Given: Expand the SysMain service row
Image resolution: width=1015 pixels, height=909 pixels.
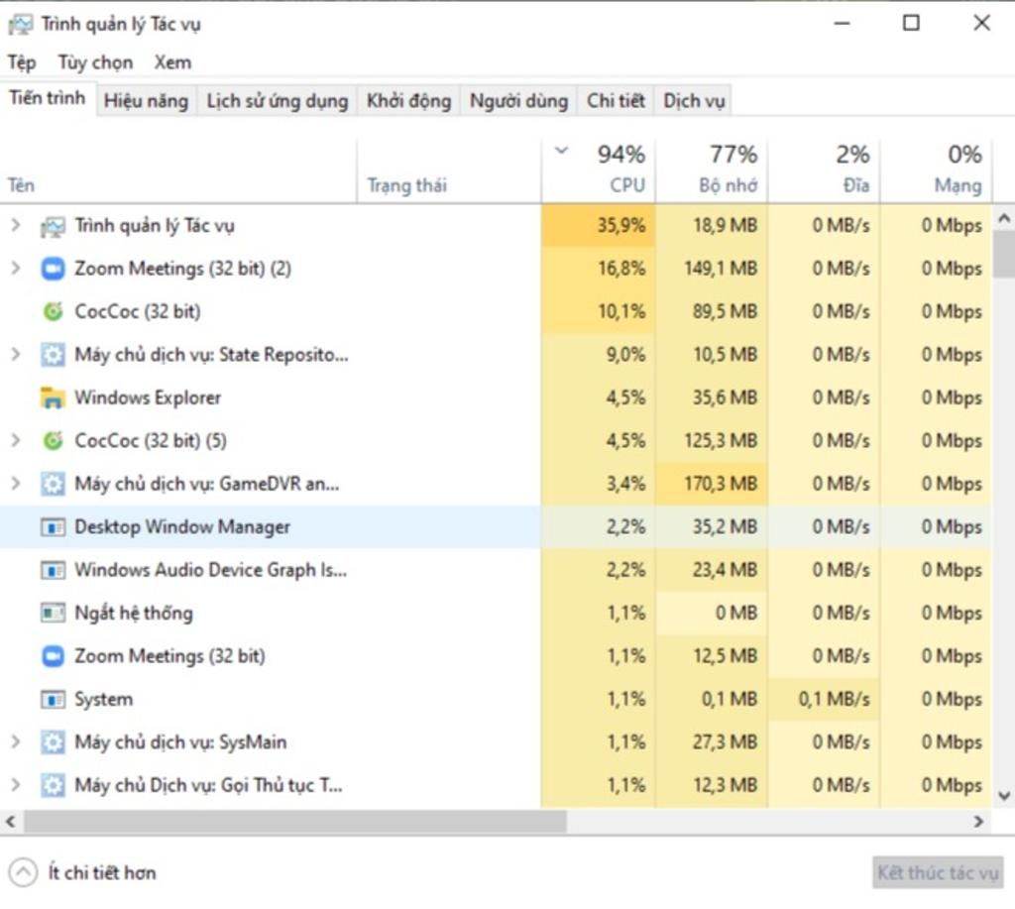Looking at the screenshot, I should click(x=16, y=741).
